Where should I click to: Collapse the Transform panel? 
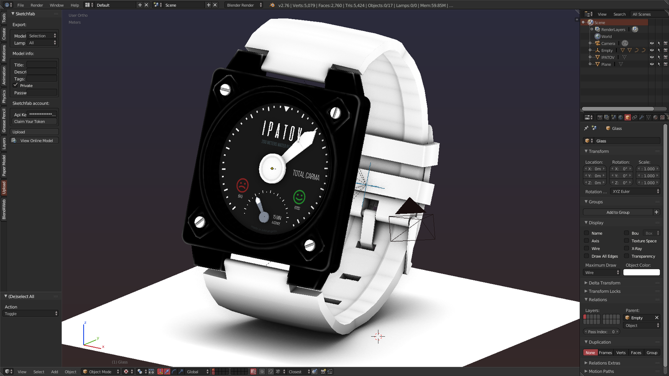tap(598, 151)
